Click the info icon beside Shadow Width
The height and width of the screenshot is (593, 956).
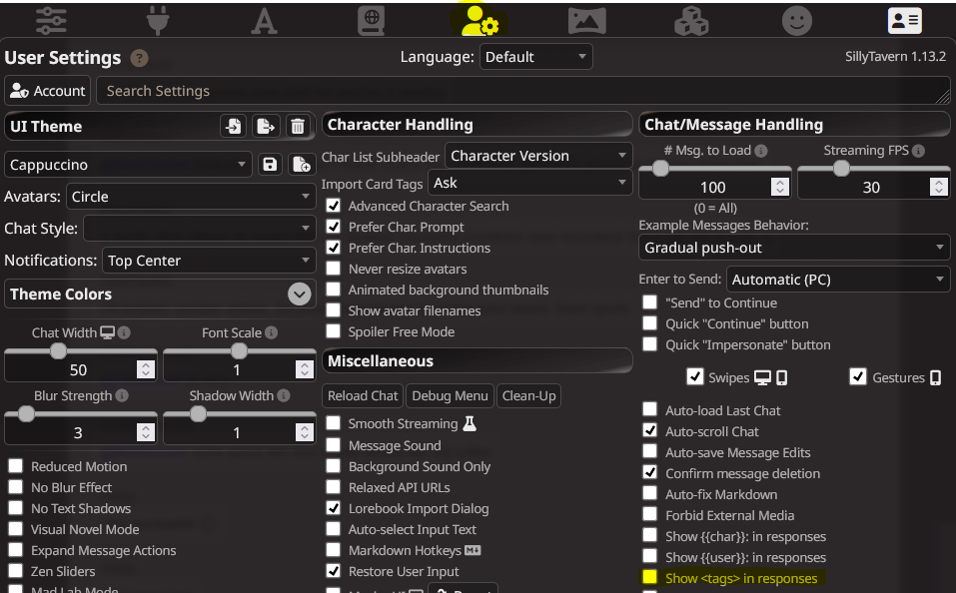(284, 395)
